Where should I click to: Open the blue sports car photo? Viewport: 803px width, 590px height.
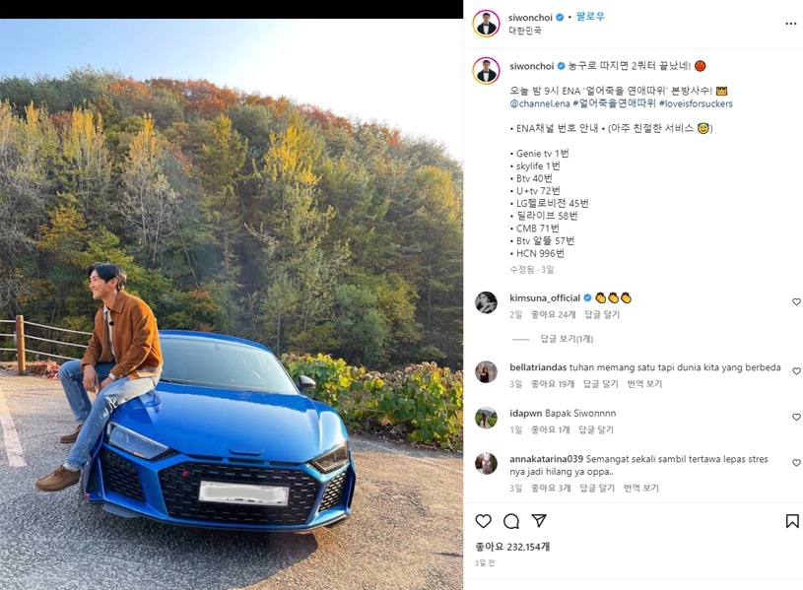(x=232, y=304)
